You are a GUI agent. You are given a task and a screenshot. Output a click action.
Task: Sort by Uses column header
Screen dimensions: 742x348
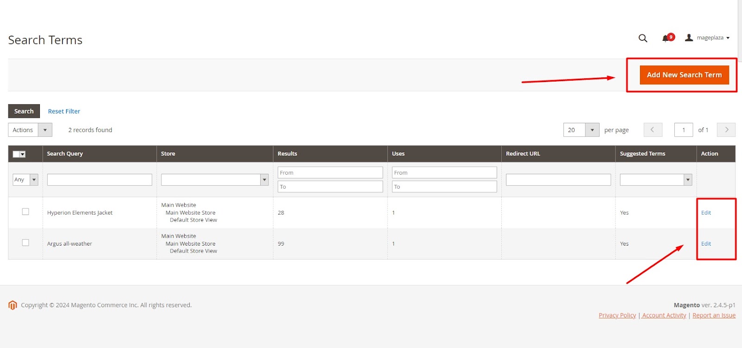(398, 154)
